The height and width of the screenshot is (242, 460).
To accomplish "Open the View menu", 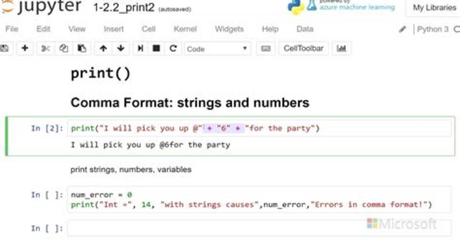I will 77,29.
